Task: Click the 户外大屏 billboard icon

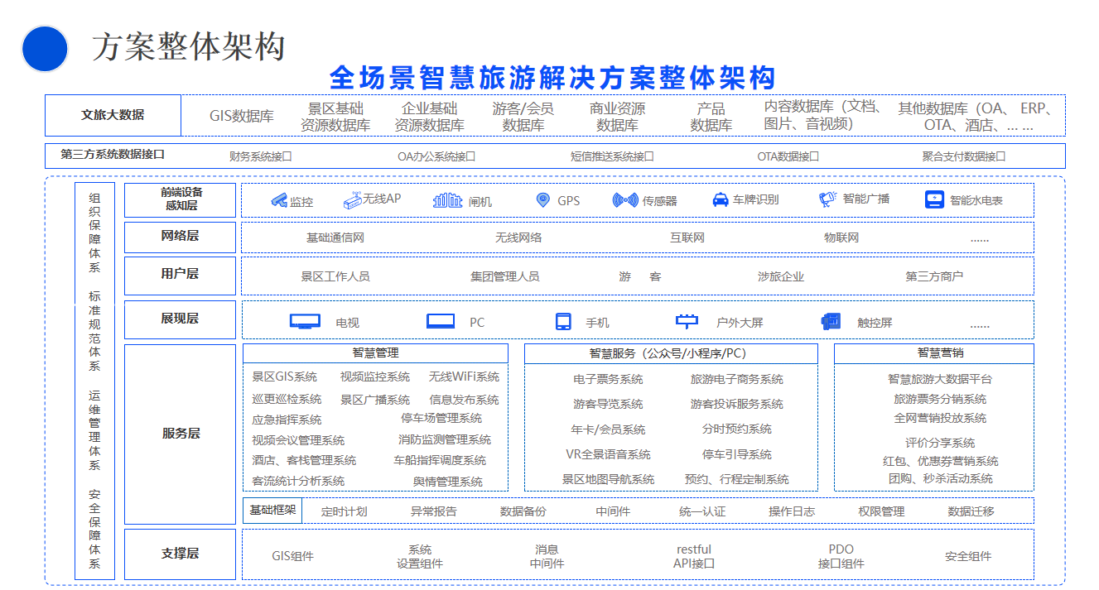Action: pyautogui.click(x=687, y=321)
